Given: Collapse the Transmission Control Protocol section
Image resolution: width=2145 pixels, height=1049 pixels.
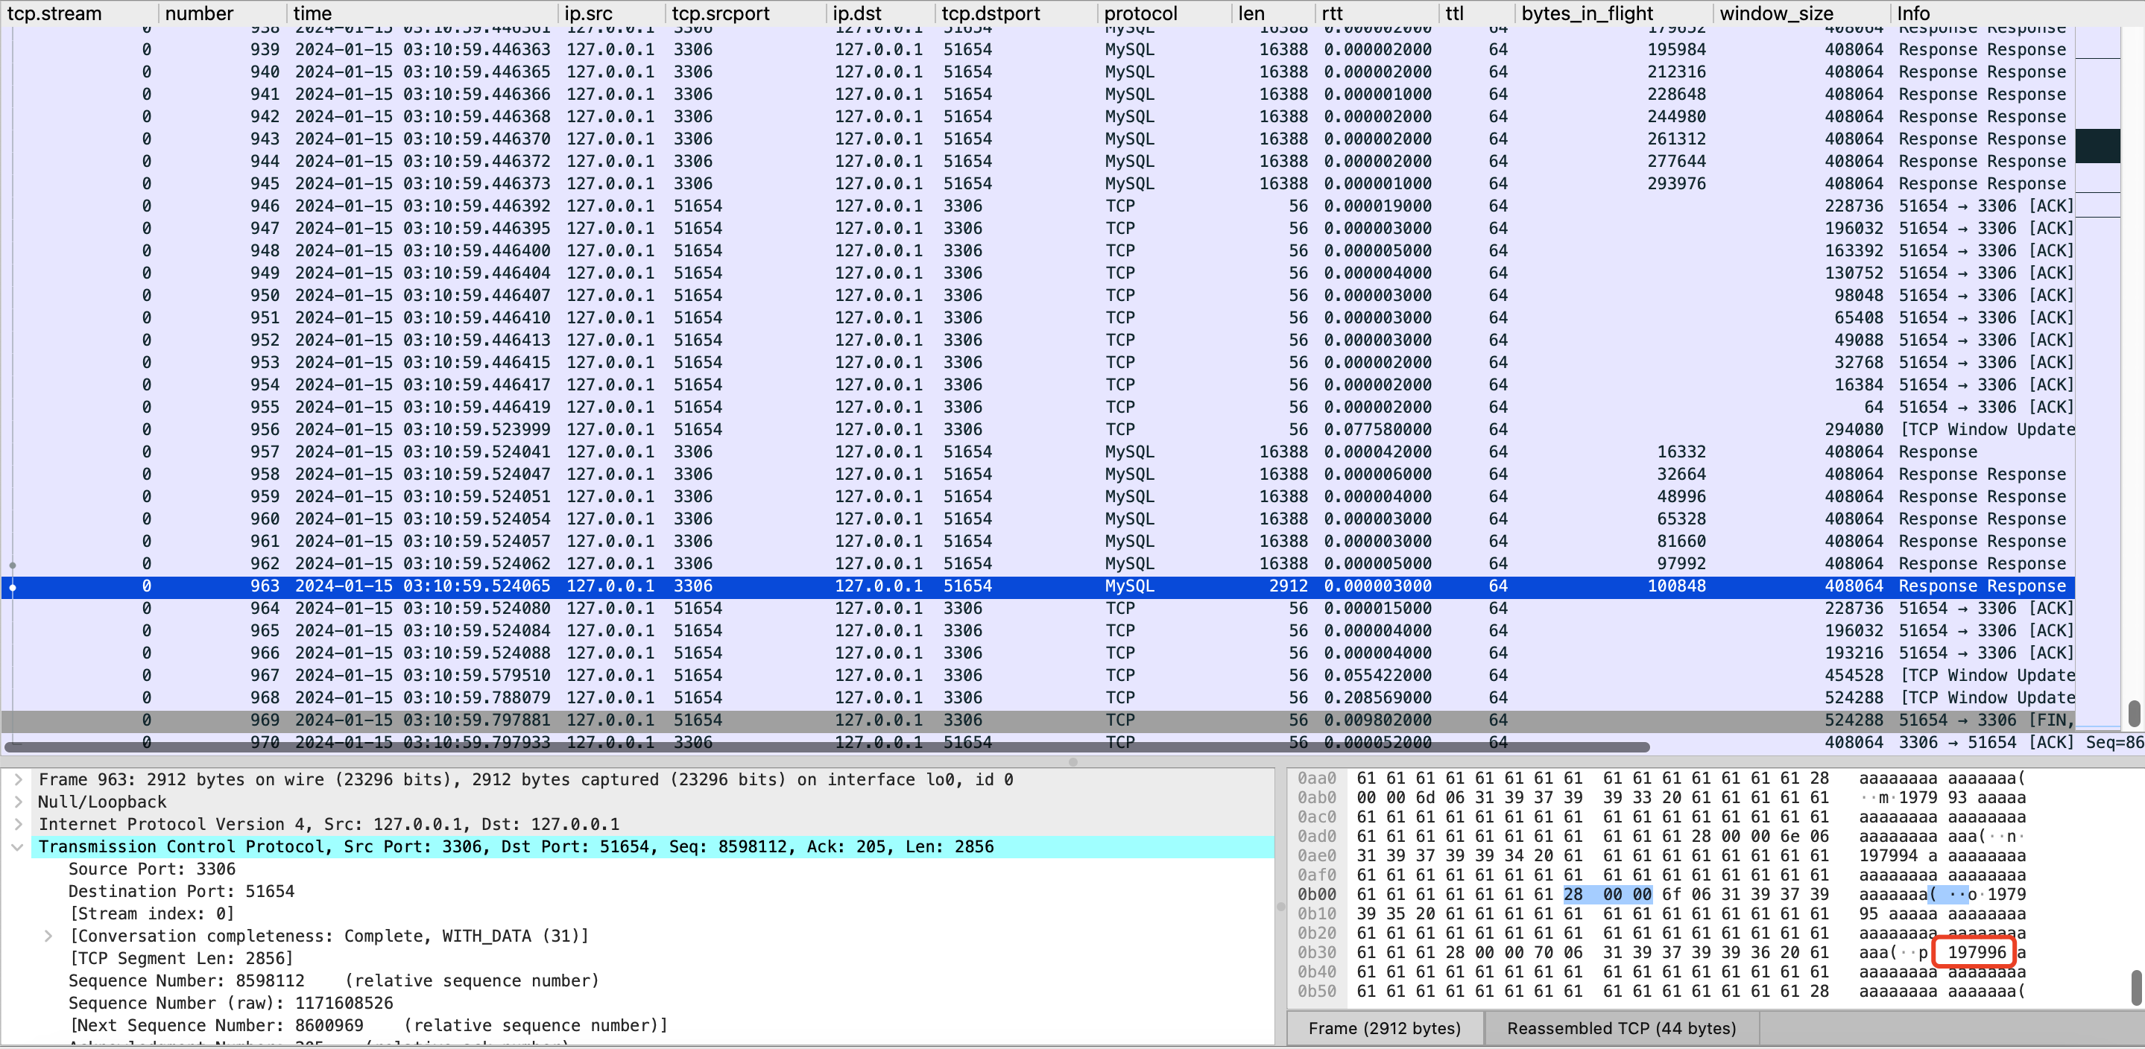Looking at the screenshot, I should (16, 848).
